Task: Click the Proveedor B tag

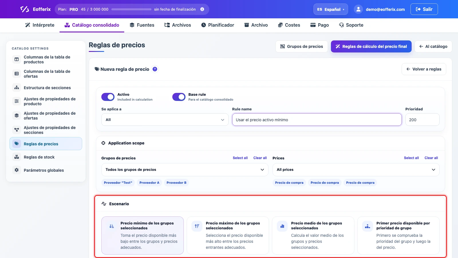Action: pyautogui.click(x=176, y=183)
